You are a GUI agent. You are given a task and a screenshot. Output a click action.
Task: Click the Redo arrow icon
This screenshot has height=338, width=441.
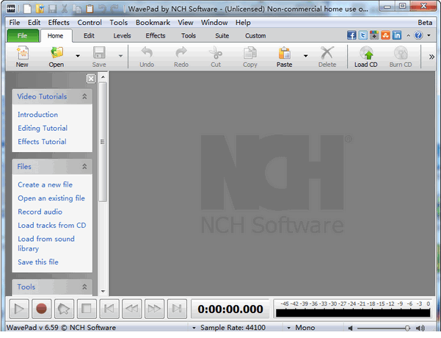pos(181,53)
